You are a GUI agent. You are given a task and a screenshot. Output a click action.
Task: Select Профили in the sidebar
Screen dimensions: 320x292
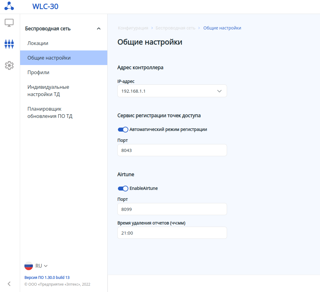(x=38, y=72)
